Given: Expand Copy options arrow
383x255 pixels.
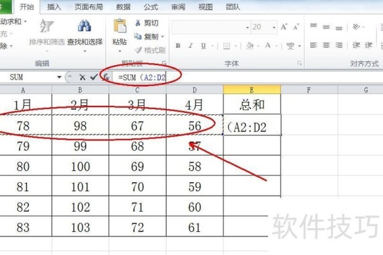Looking at the screenshot, I should (x=162, y=36).
